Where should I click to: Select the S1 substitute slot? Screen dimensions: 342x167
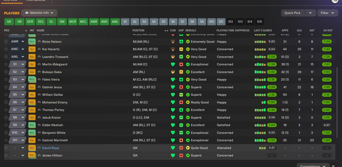coord(125,22)
